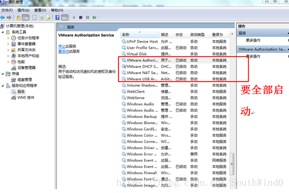Click the Stop Service square icon
Image resolution: width=289 pixels, height=193 pixels.
point(80,18)
